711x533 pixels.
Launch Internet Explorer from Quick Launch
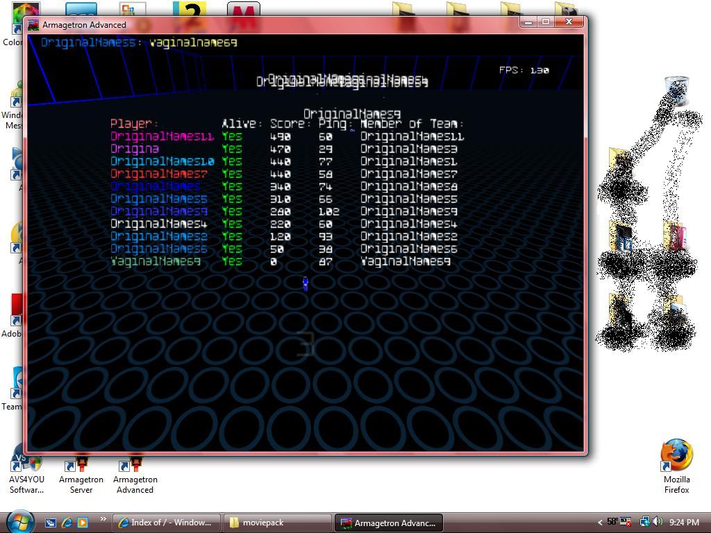(67, 523)
